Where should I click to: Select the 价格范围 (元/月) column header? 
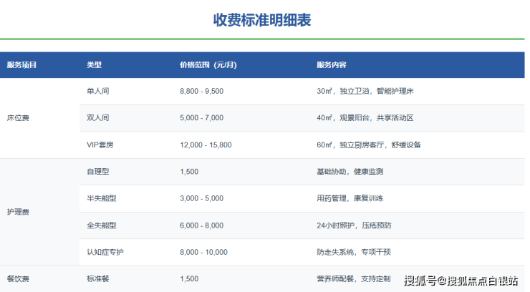(208, 65)
